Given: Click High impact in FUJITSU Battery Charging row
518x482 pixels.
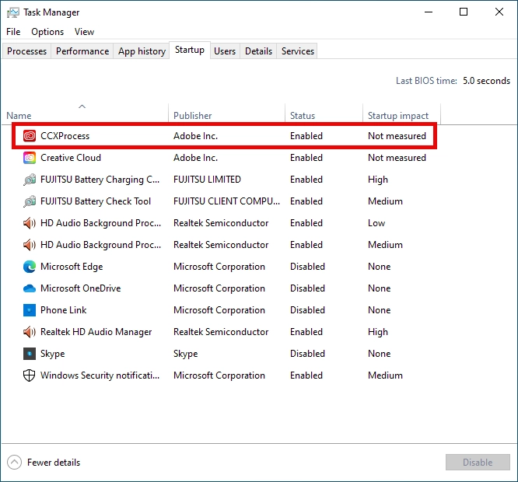Looking at the screenshot, I should [378, 180].
